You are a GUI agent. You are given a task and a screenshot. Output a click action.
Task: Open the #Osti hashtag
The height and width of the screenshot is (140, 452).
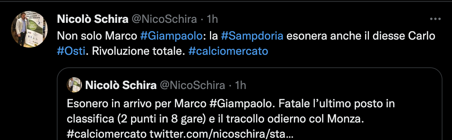pos(71,51)
